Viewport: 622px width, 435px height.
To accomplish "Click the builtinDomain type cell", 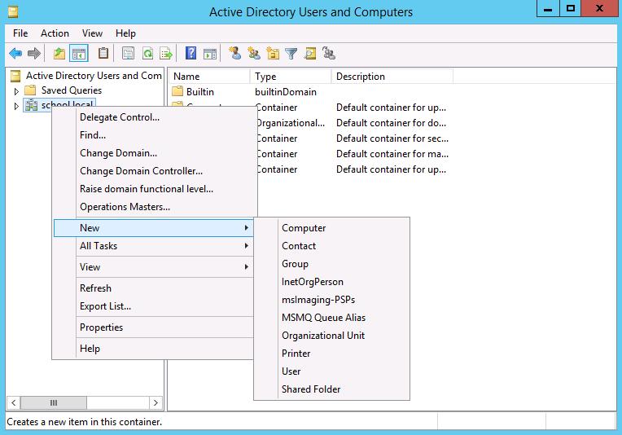I will point(286,92).
